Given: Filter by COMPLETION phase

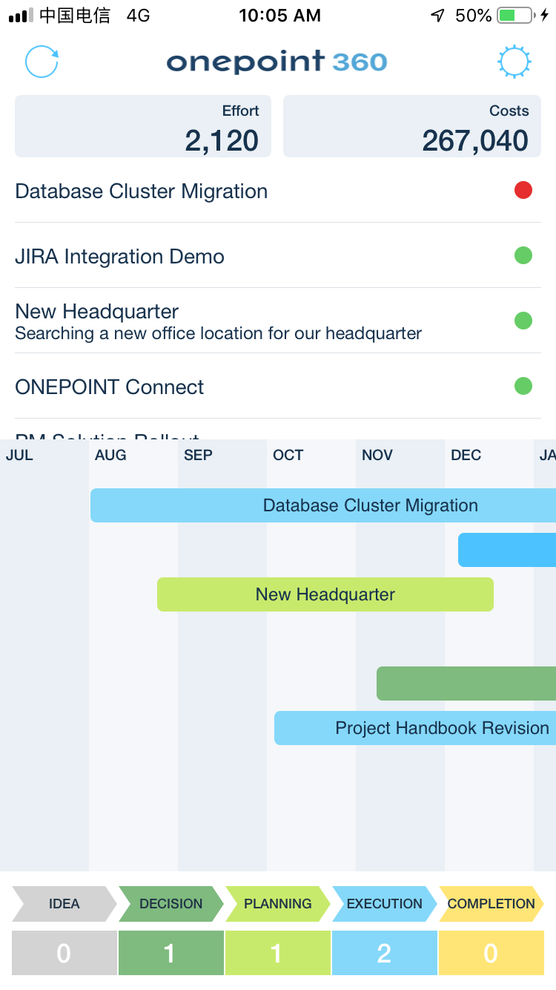Looking at the screenshot, I should pyautogui.click(x=492, y=904).
